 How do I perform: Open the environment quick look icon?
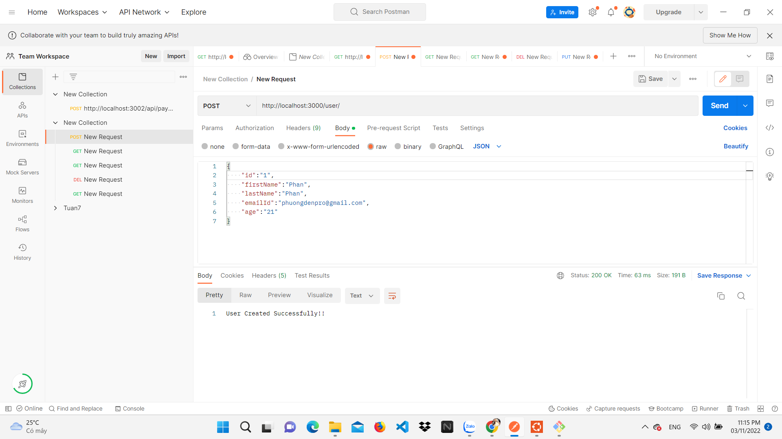click(770, 57)
